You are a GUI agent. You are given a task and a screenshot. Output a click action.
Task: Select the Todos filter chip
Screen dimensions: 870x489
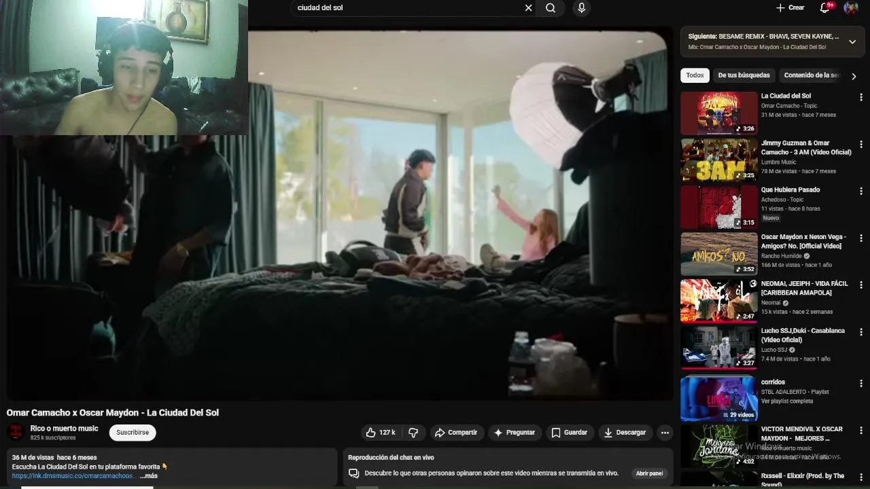point(695,75)
